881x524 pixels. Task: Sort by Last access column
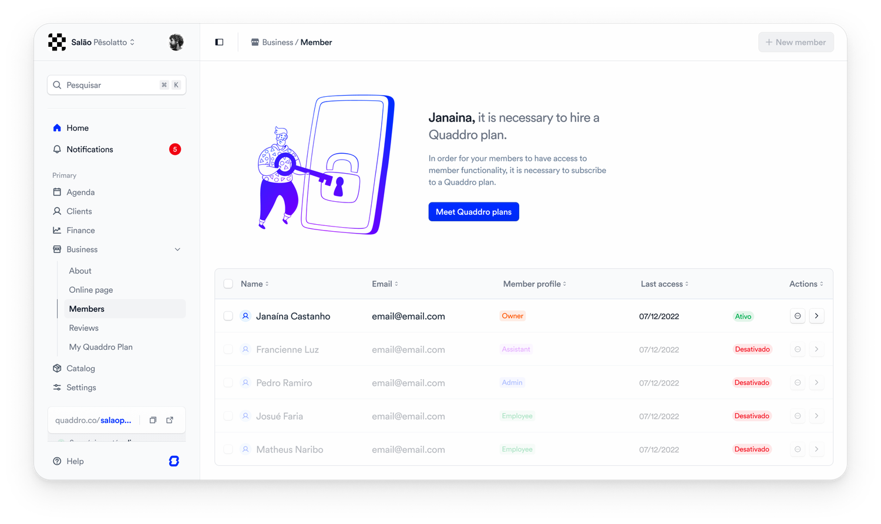click(665, 284)
